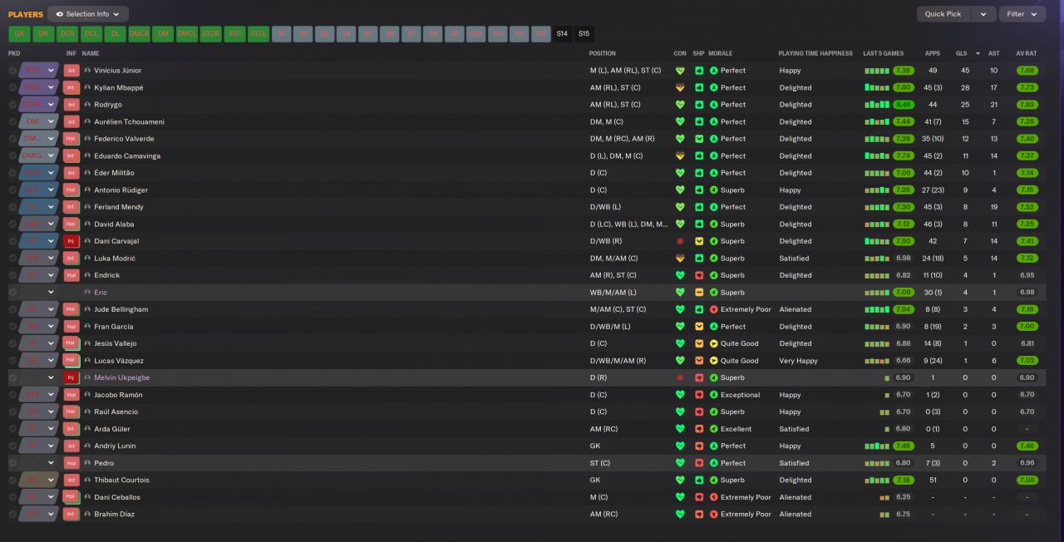Click Dani Carvajal's Inj injury icon

pos(71,241)
